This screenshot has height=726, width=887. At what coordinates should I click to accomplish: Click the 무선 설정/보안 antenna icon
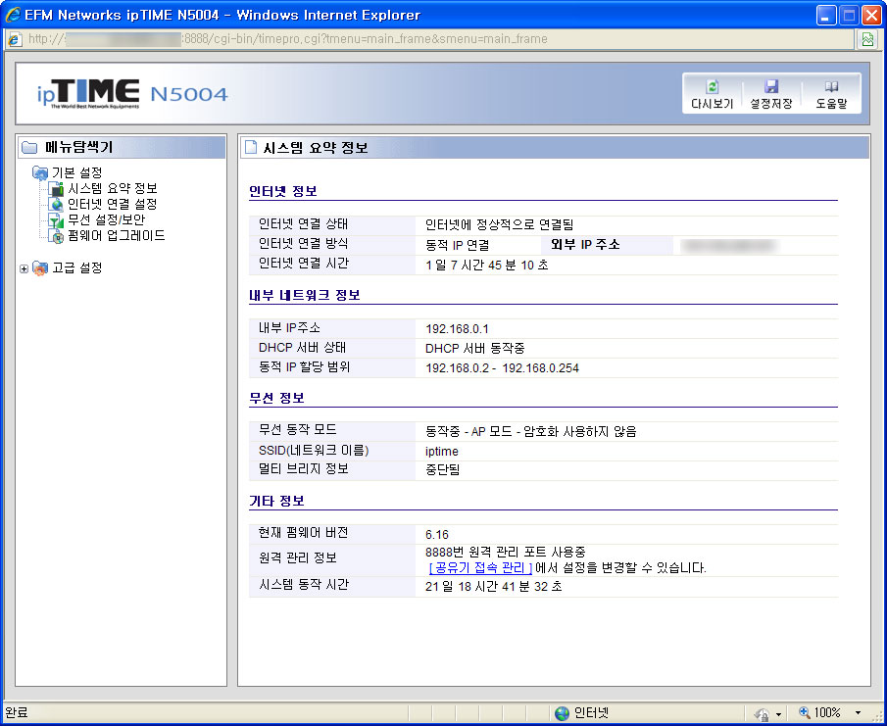(56, 219)
